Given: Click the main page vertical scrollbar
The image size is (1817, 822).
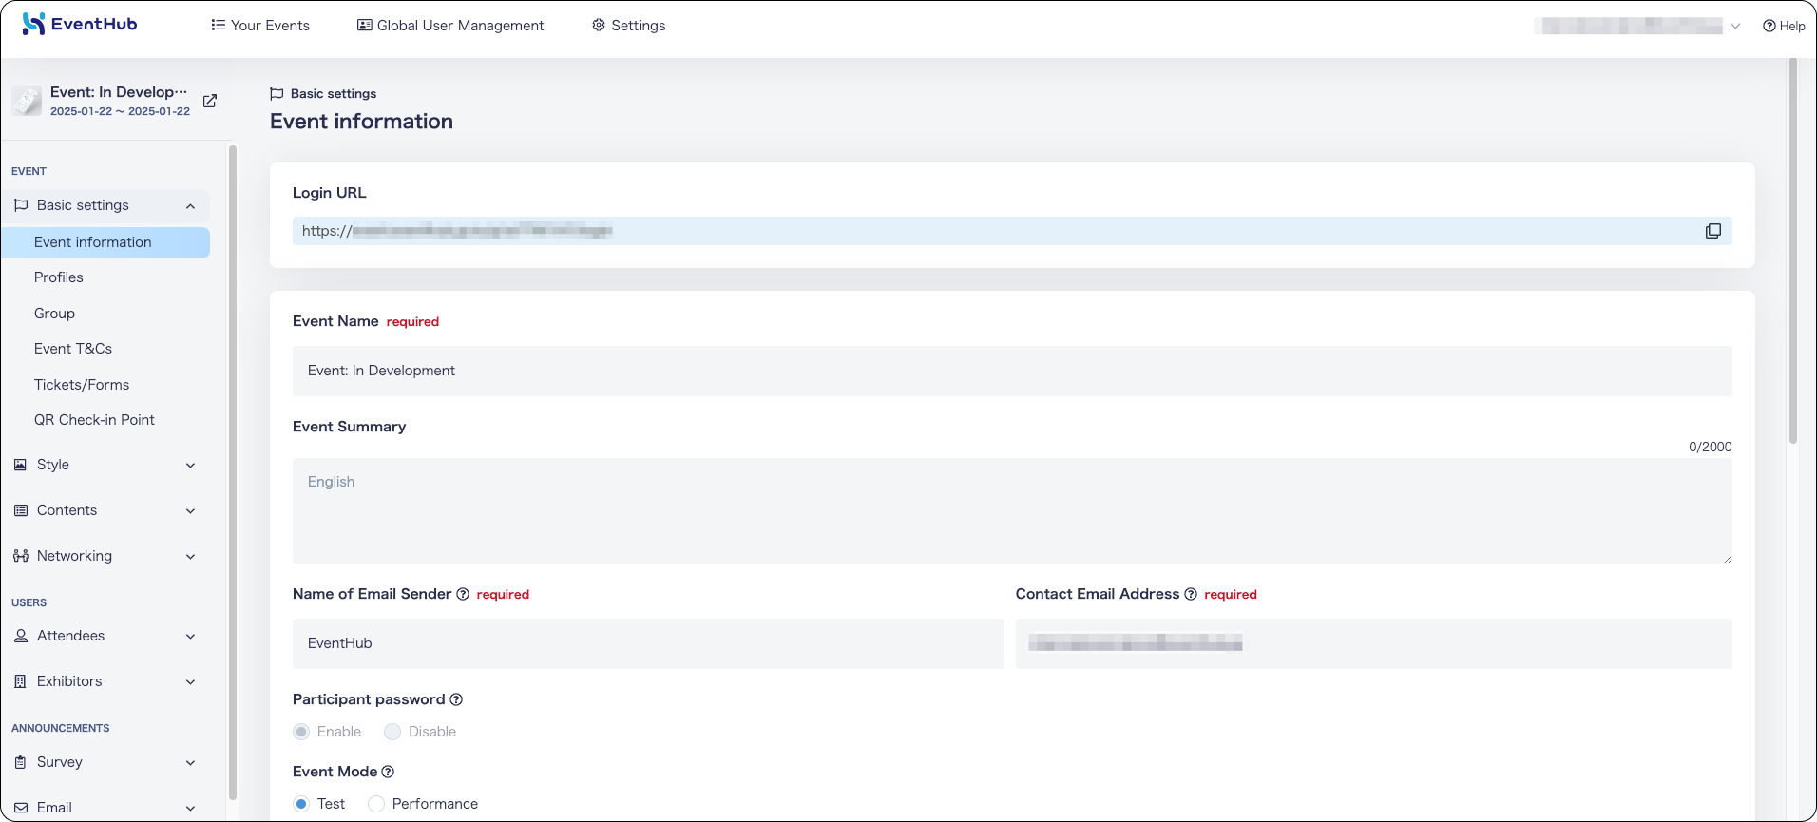Looking at the screenshot, I should (x=1793, y=251).
